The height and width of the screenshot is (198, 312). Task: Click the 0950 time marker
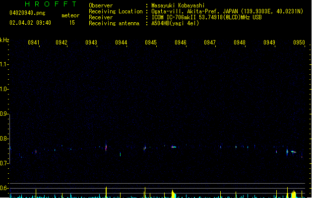pyautogui.click(x=299, y=43)
